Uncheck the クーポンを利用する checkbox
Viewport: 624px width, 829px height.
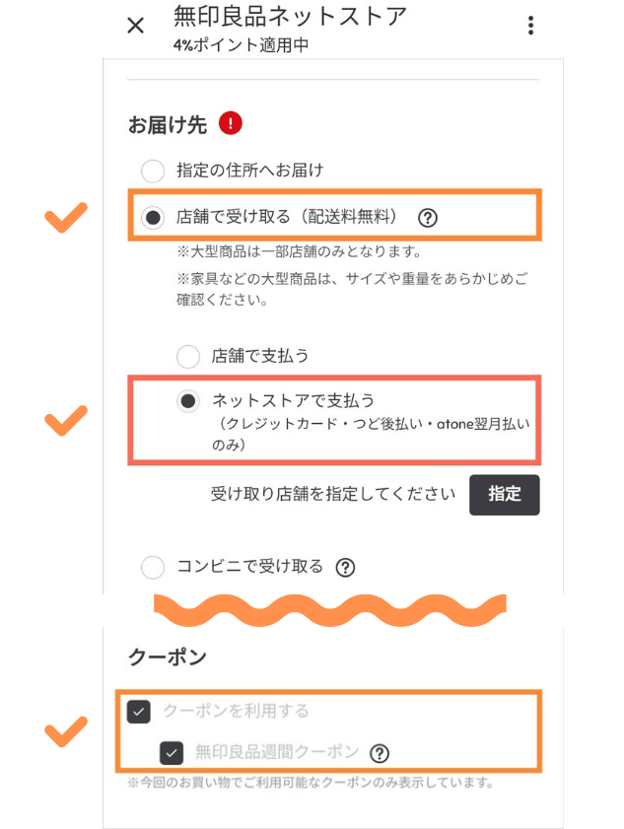point(139,711)
